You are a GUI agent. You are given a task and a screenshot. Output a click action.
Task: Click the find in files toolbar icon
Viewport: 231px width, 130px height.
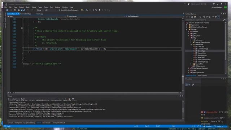pyautogui.click(x=82, y=10)
